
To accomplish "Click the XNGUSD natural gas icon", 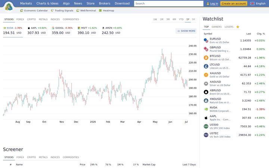I will 206,101.
